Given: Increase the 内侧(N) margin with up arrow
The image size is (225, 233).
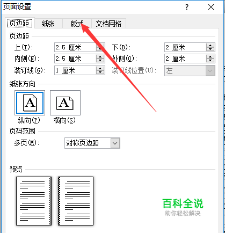Looking at the screenshot, I should point(100,56).
